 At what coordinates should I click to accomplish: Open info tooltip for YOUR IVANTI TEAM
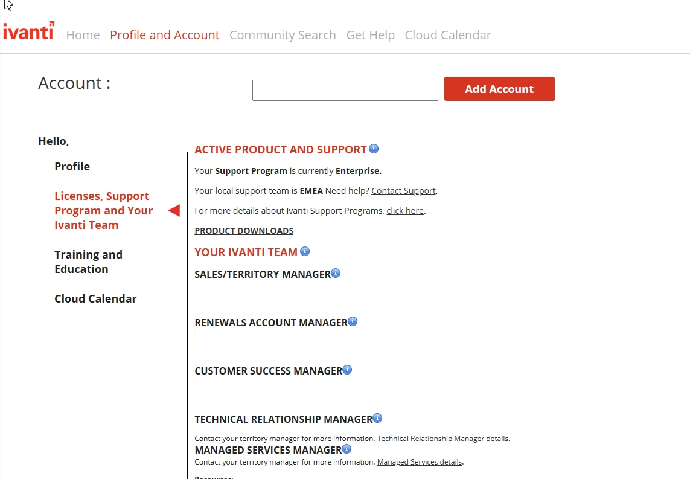tap(305, 251)
